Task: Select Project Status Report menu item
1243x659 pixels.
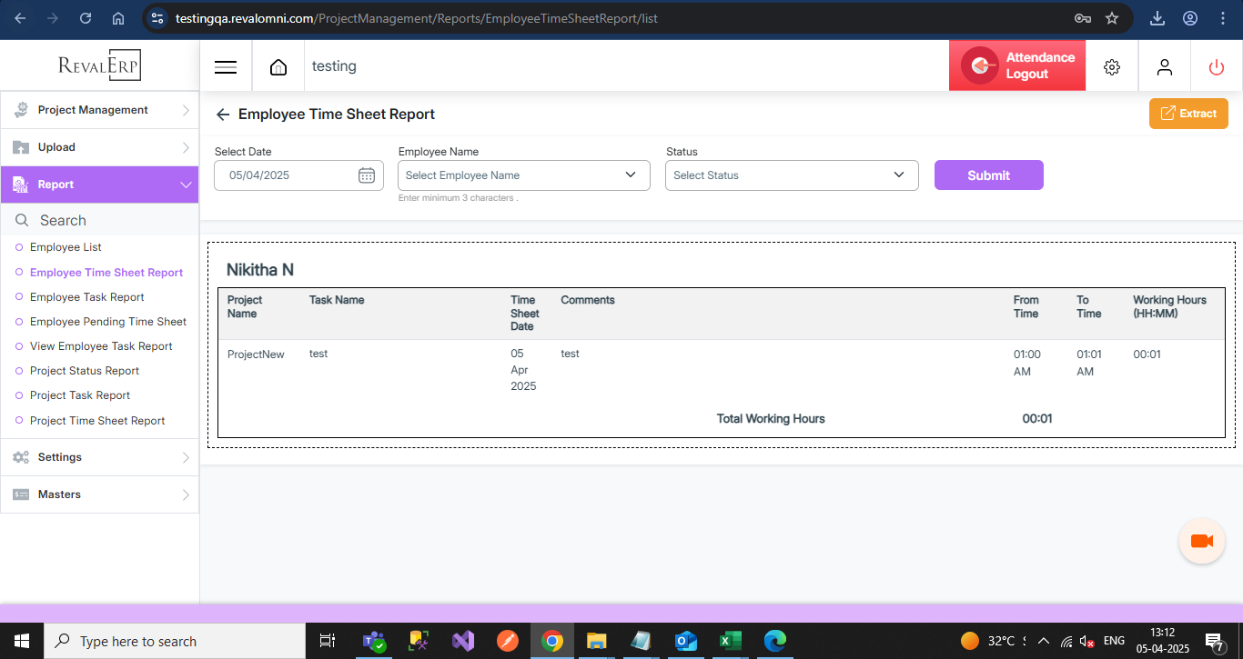Action: [x=85, y=371]
